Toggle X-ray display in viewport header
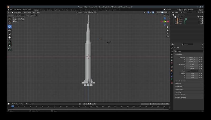 [157, 12]
